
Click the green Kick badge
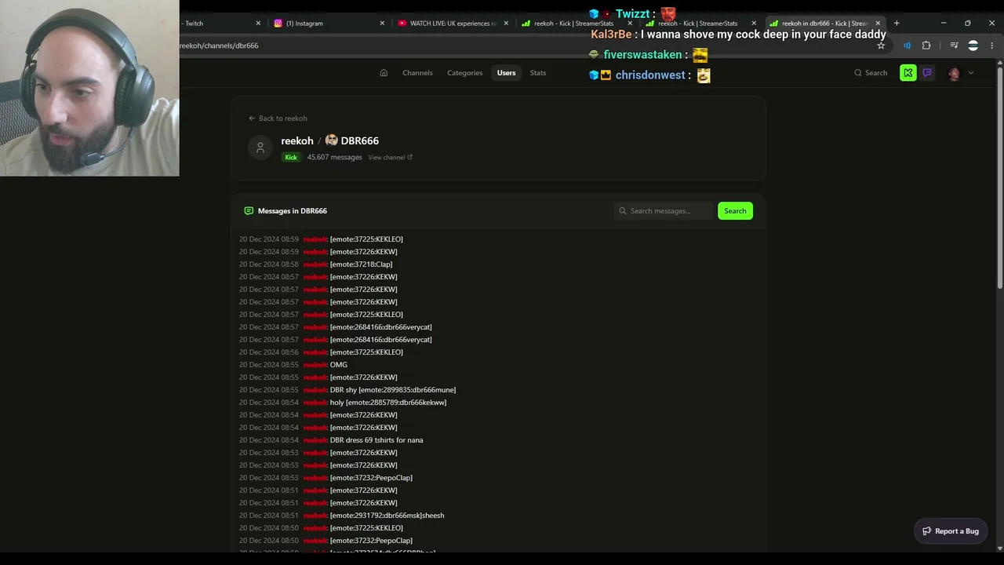click(x=291, y=157)
